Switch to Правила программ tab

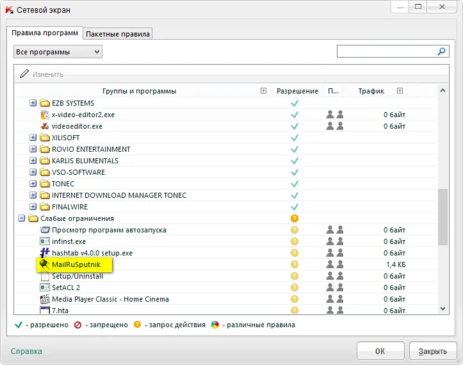point(45,33)
